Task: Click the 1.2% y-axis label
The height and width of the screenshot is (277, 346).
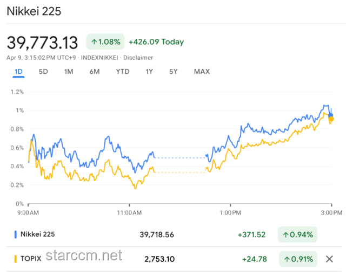Action: click(x=17, y=92)
